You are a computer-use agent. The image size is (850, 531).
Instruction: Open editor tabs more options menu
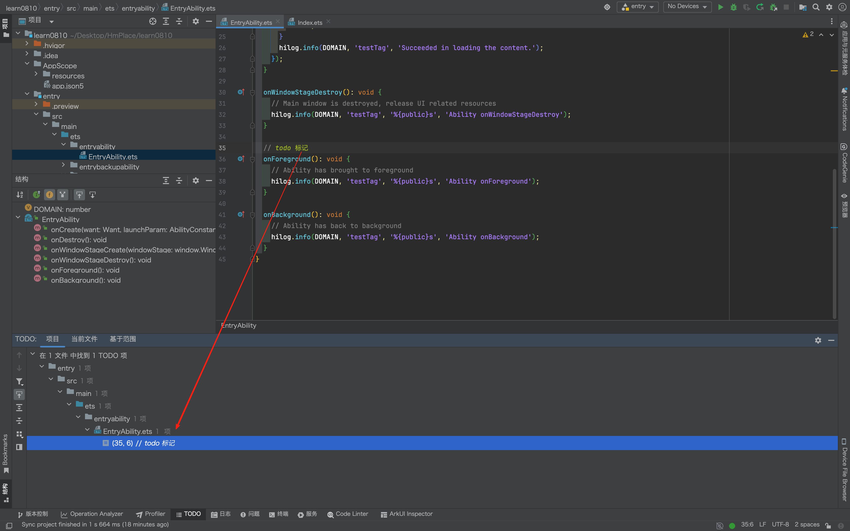(x=832, y=21)
